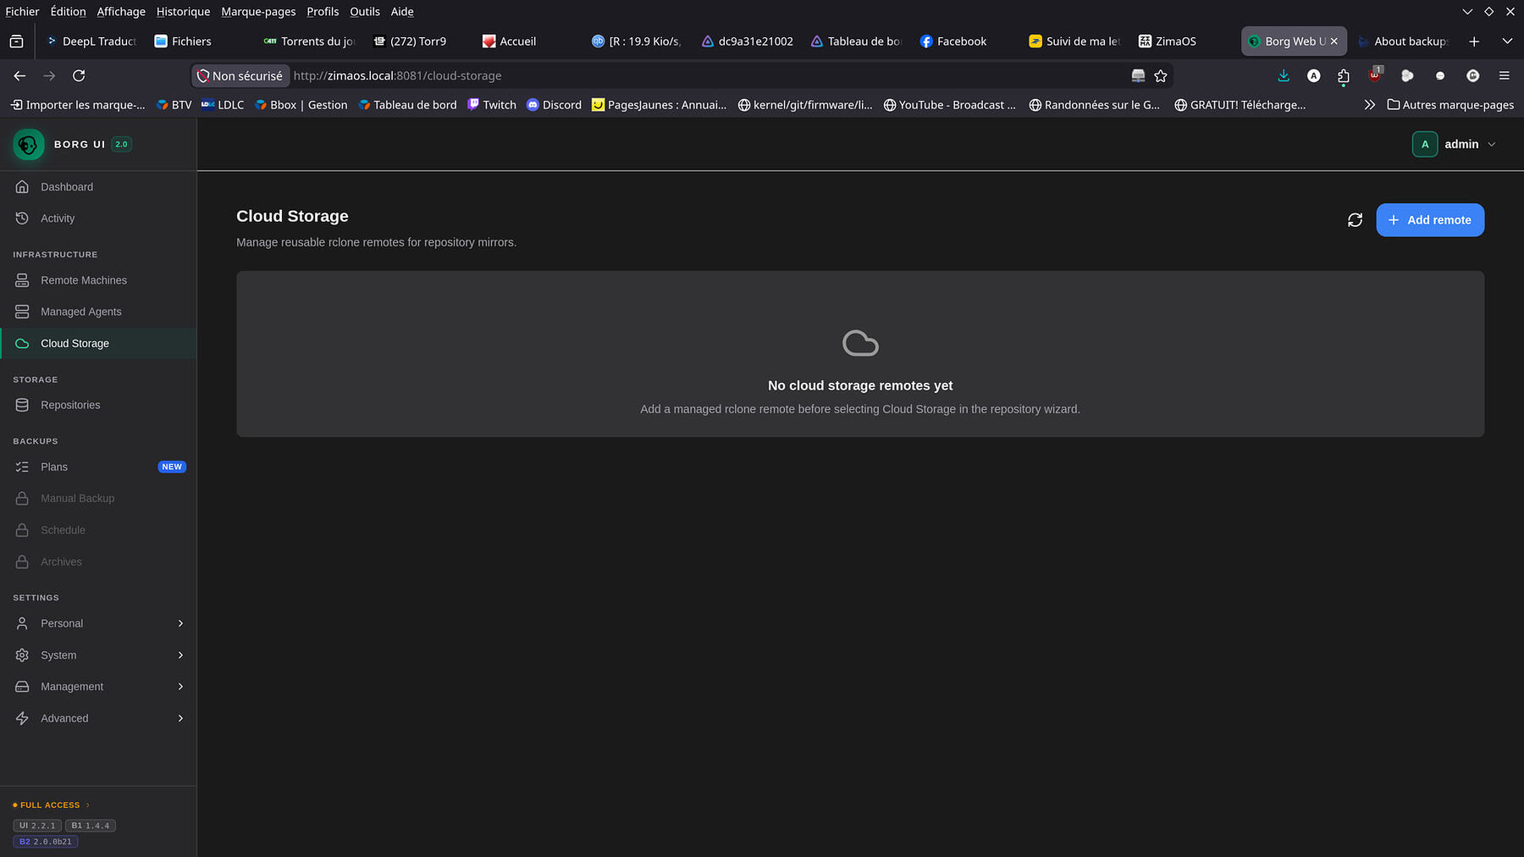Open the Affichage menu
The image size is (1524, 857).
click(x=121, y=12)
